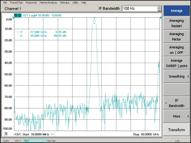Click the -5.16 dB marker value
191x143 pixels.
coord(60,32)
